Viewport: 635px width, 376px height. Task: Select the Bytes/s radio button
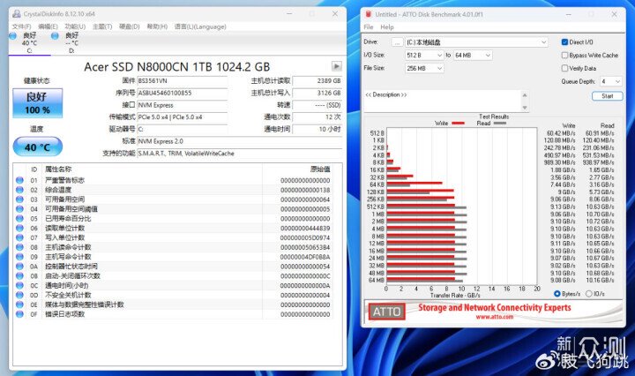click(x=557, y=294)
